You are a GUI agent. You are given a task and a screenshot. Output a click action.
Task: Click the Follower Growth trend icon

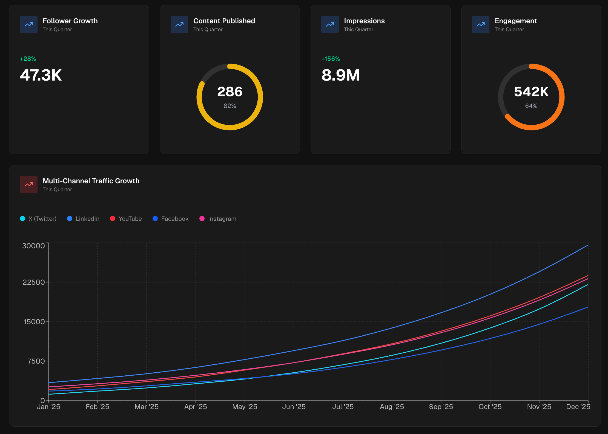point(28,24)
